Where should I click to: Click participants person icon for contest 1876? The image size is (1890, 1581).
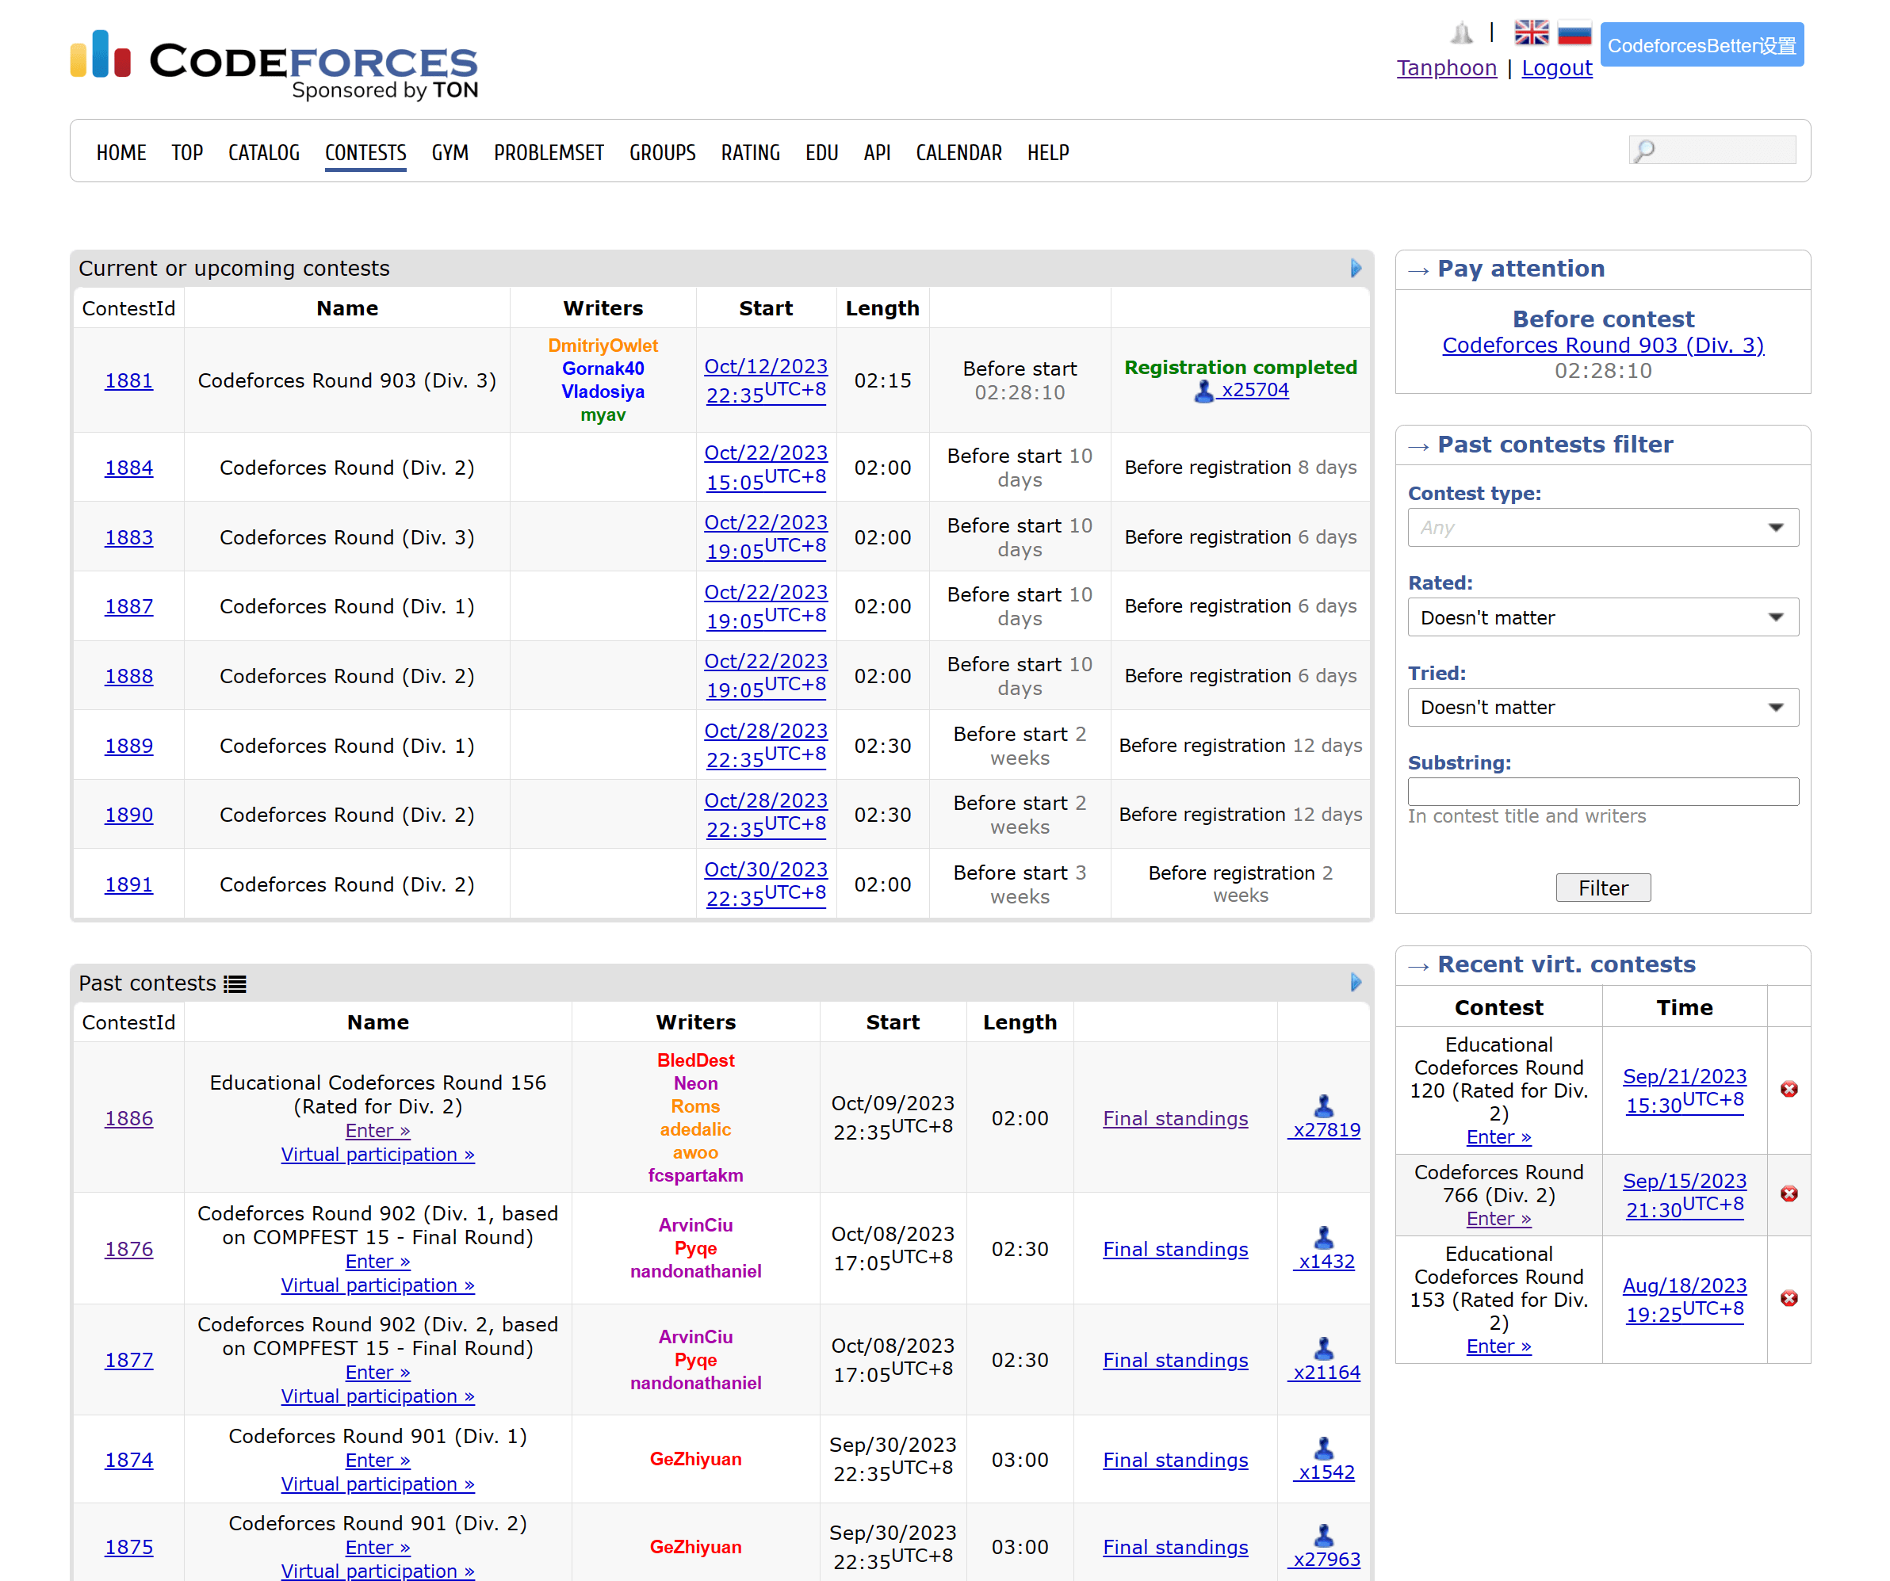click(x=1323, y=1236)
